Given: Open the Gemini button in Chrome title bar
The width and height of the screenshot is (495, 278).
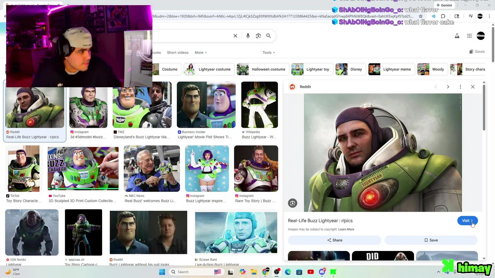Looking at the screenshot, I should click(x=444, y=5).
